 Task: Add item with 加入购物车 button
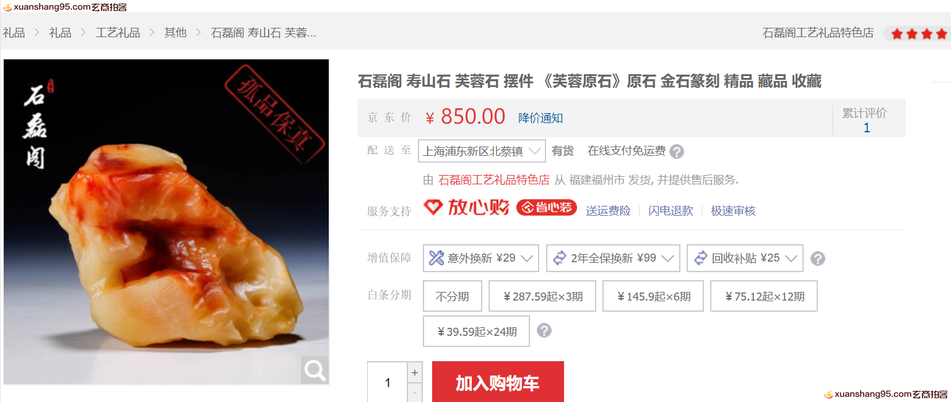(498, 382)
